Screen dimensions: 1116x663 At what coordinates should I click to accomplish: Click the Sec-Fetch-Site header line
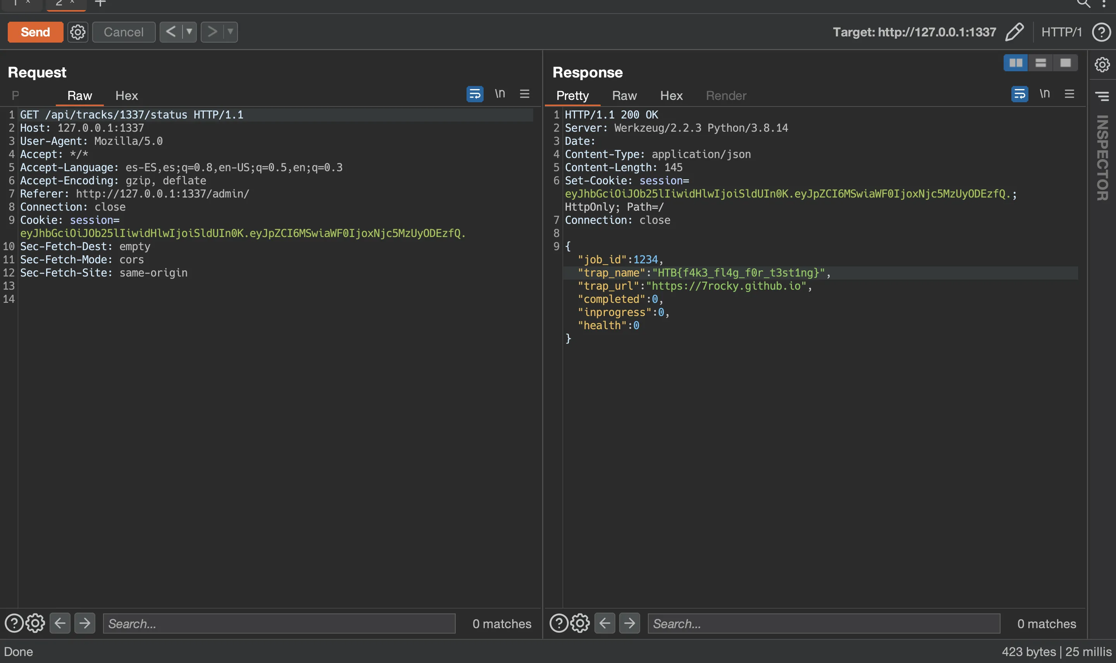tap(104, 273)
